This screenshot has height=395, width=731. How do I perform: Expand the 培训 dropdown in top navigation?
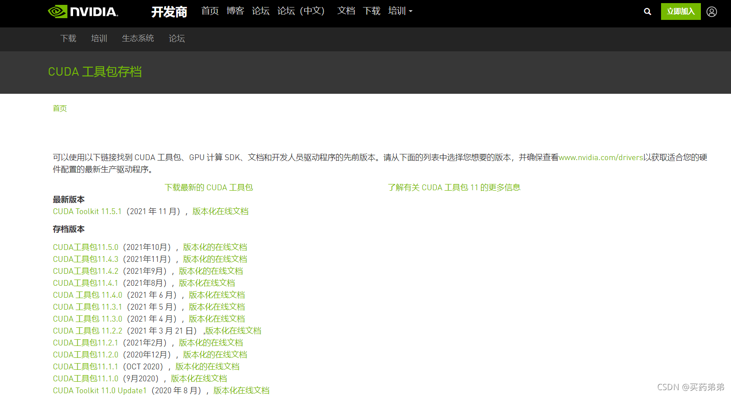click(x=400, y=11)
